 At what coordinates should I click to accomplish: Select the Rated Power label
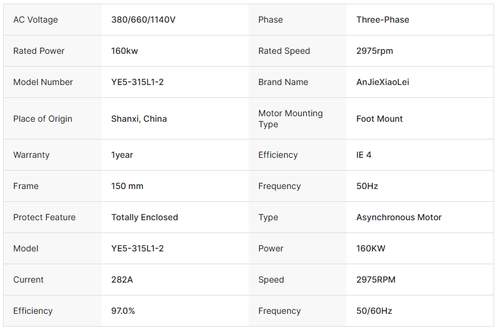pos(39,51)
